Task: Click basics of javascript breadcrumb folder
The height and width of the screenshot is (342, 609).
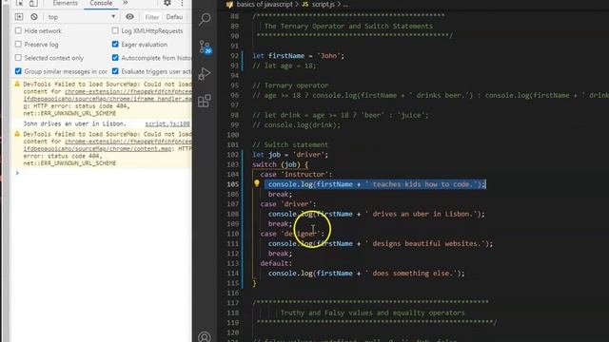Action: [265, 4]
